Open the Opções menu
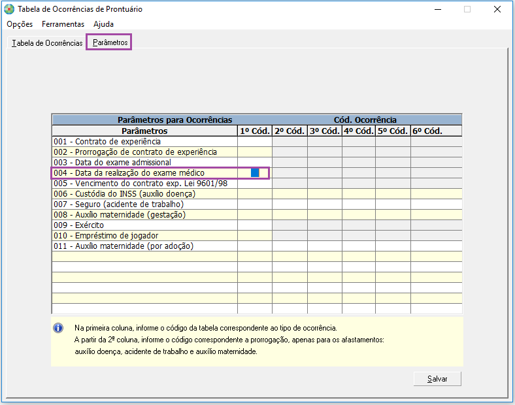Viewport: 515px width, 405px height. pyautogui.click(x=20, y=24)
